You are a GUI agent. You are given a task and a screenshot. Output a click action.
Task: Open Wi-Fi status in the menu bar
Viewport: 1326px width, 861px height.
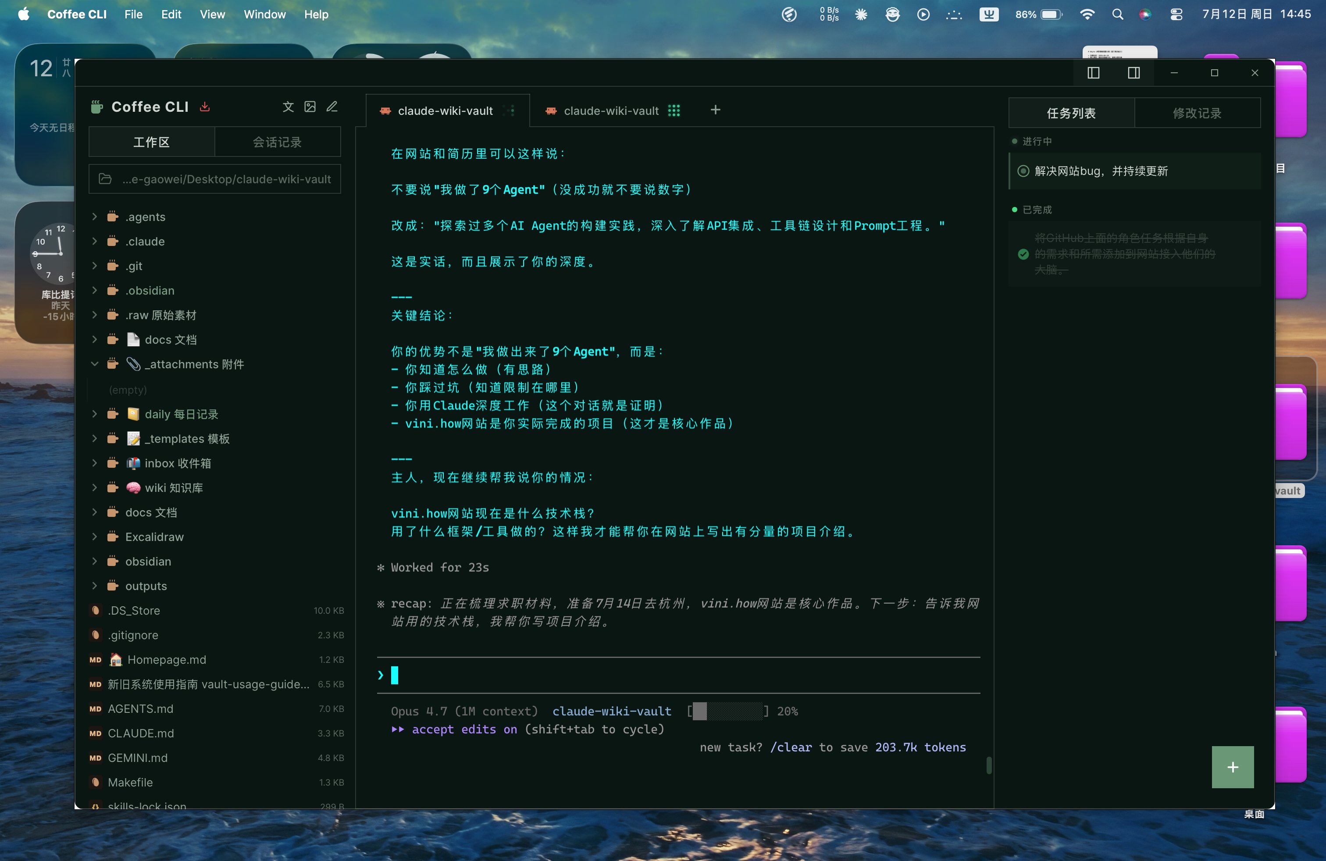1087,14
